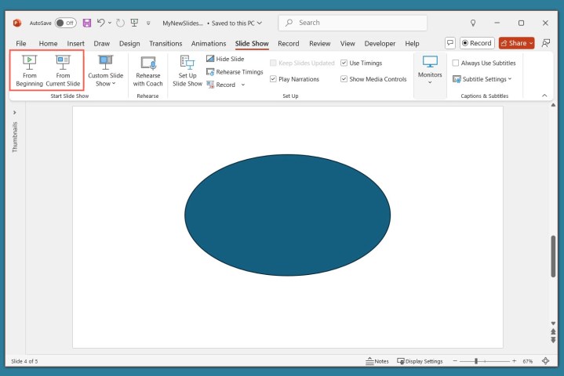Switch to the Transitions tab

pyautogui.click(x=165, y=44)
